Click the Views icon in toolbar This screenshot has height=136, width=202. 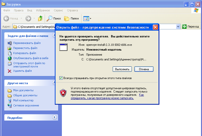point(86,19)
